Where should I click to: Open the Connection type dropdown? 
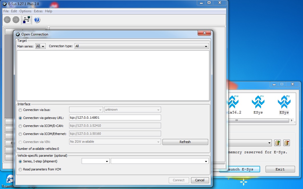[x=141, y=46]
